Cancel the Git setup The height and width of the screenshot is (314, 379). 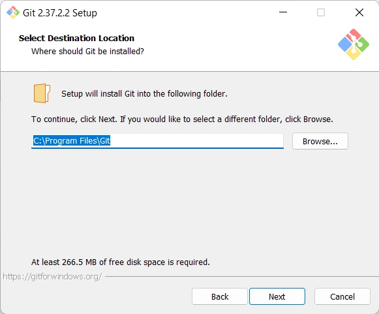(342, 296)
